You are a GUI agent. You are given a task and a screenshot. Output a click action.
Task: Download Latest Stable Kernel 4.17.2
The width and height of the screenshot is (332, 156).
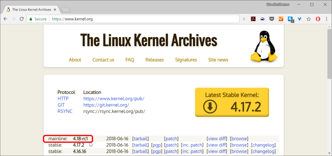click(x=232, y=102)
